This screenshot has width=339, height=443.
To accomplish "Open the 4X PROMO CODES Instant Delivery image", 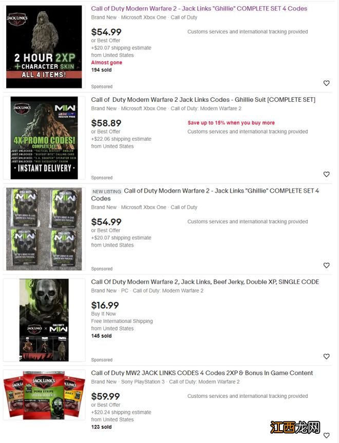I will click(44, 138).
